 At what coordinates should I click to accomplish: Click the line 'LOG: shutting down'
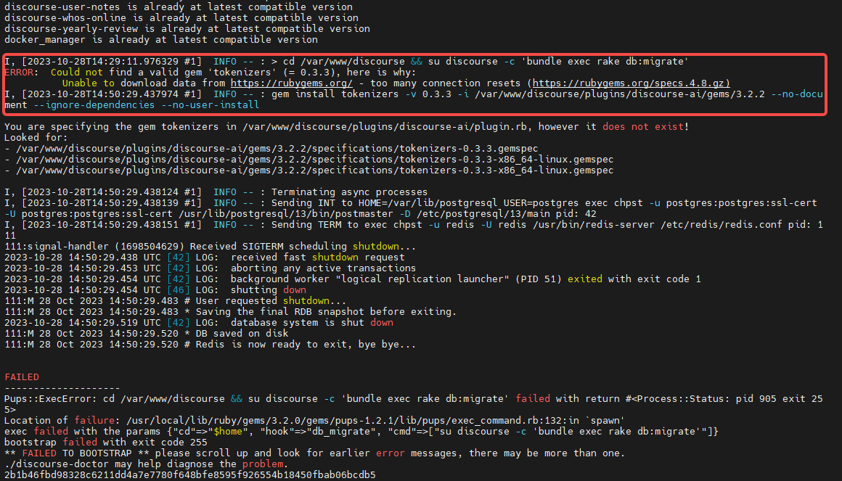tap(155, 290)
